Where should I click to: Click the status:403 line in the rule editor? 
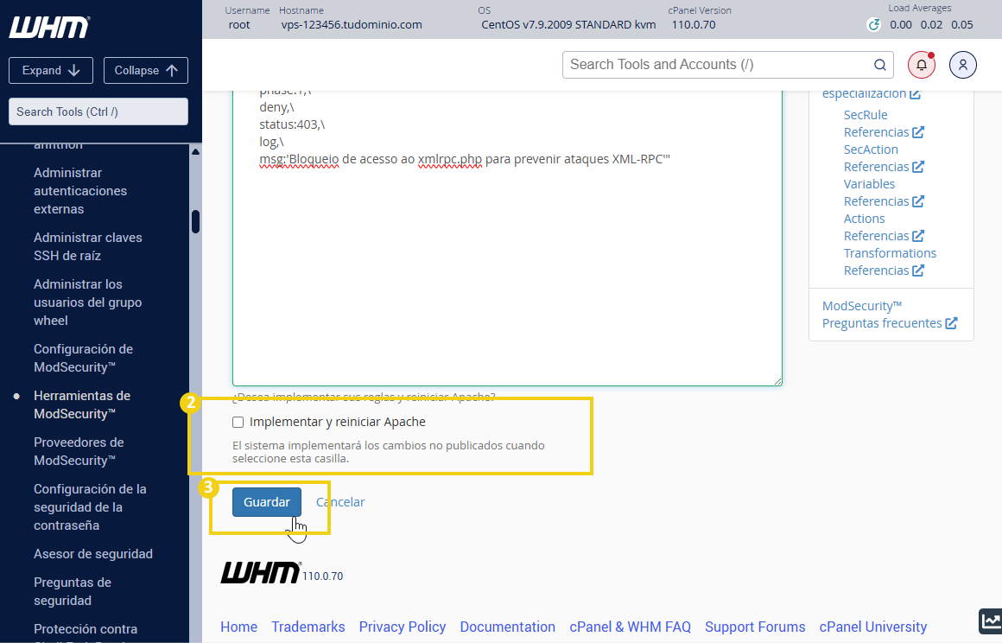[292, 124]
